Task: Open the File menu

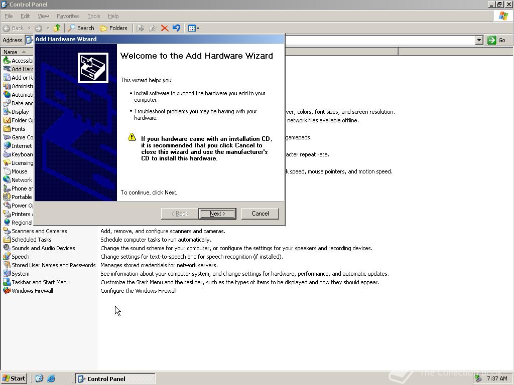Action: [x=9, y=16]
